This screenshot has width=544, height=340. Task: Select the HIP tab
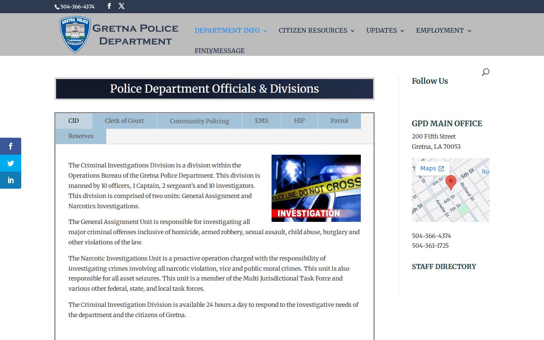[299, 121]
